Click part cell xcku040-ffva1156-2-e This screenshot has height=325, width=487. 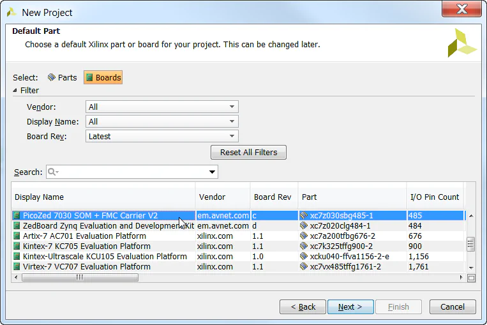click(352, 256)
